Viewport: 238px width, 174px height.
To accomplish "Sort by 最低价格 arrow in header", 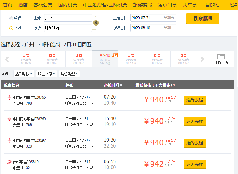I will 174,85.
